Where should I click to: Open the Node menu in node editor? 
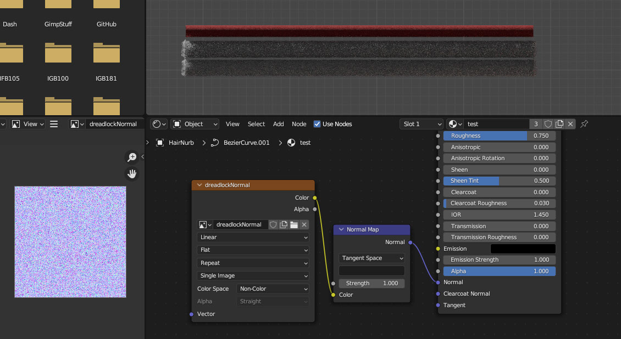coord(299,124)
